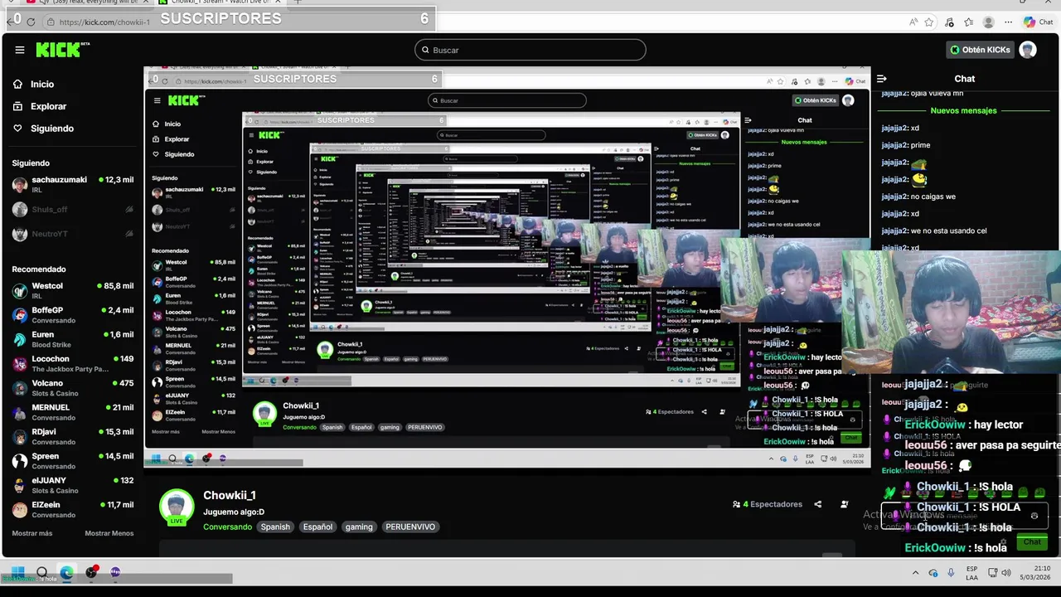Viewport: 1061px width, 597px height.
Task: Open the Edge Copilot Chat button
Action: (x=1039, y=22)
